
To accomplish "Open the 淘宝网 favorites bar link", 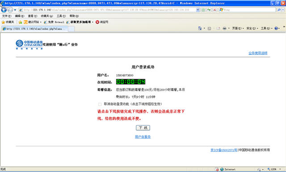I will point(102,22).
